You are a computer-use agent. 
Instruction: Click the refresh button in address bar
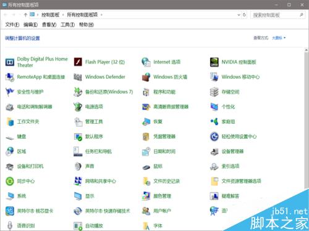pos(244,15)
